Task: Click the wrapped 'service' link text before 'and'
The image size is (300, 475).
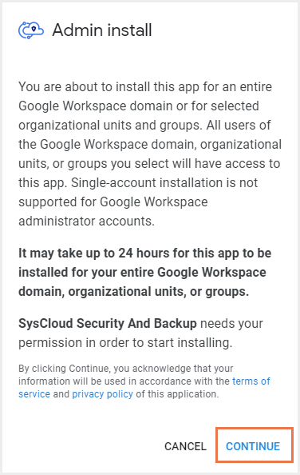Action: [x=34, y=393]
